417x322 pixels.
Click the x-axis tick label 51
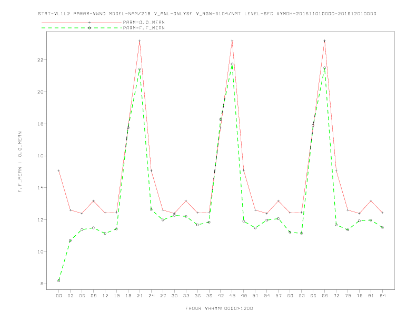(x=255, y=296)
